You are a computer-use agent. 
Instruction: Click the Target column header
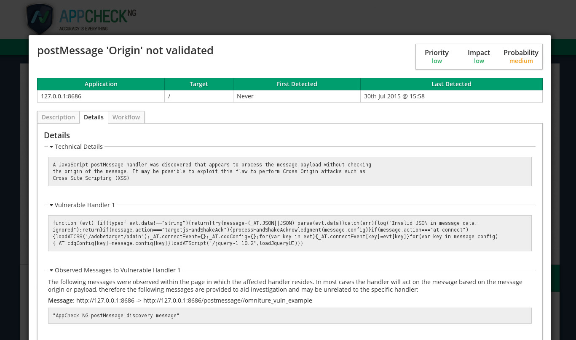pos(198,84)
